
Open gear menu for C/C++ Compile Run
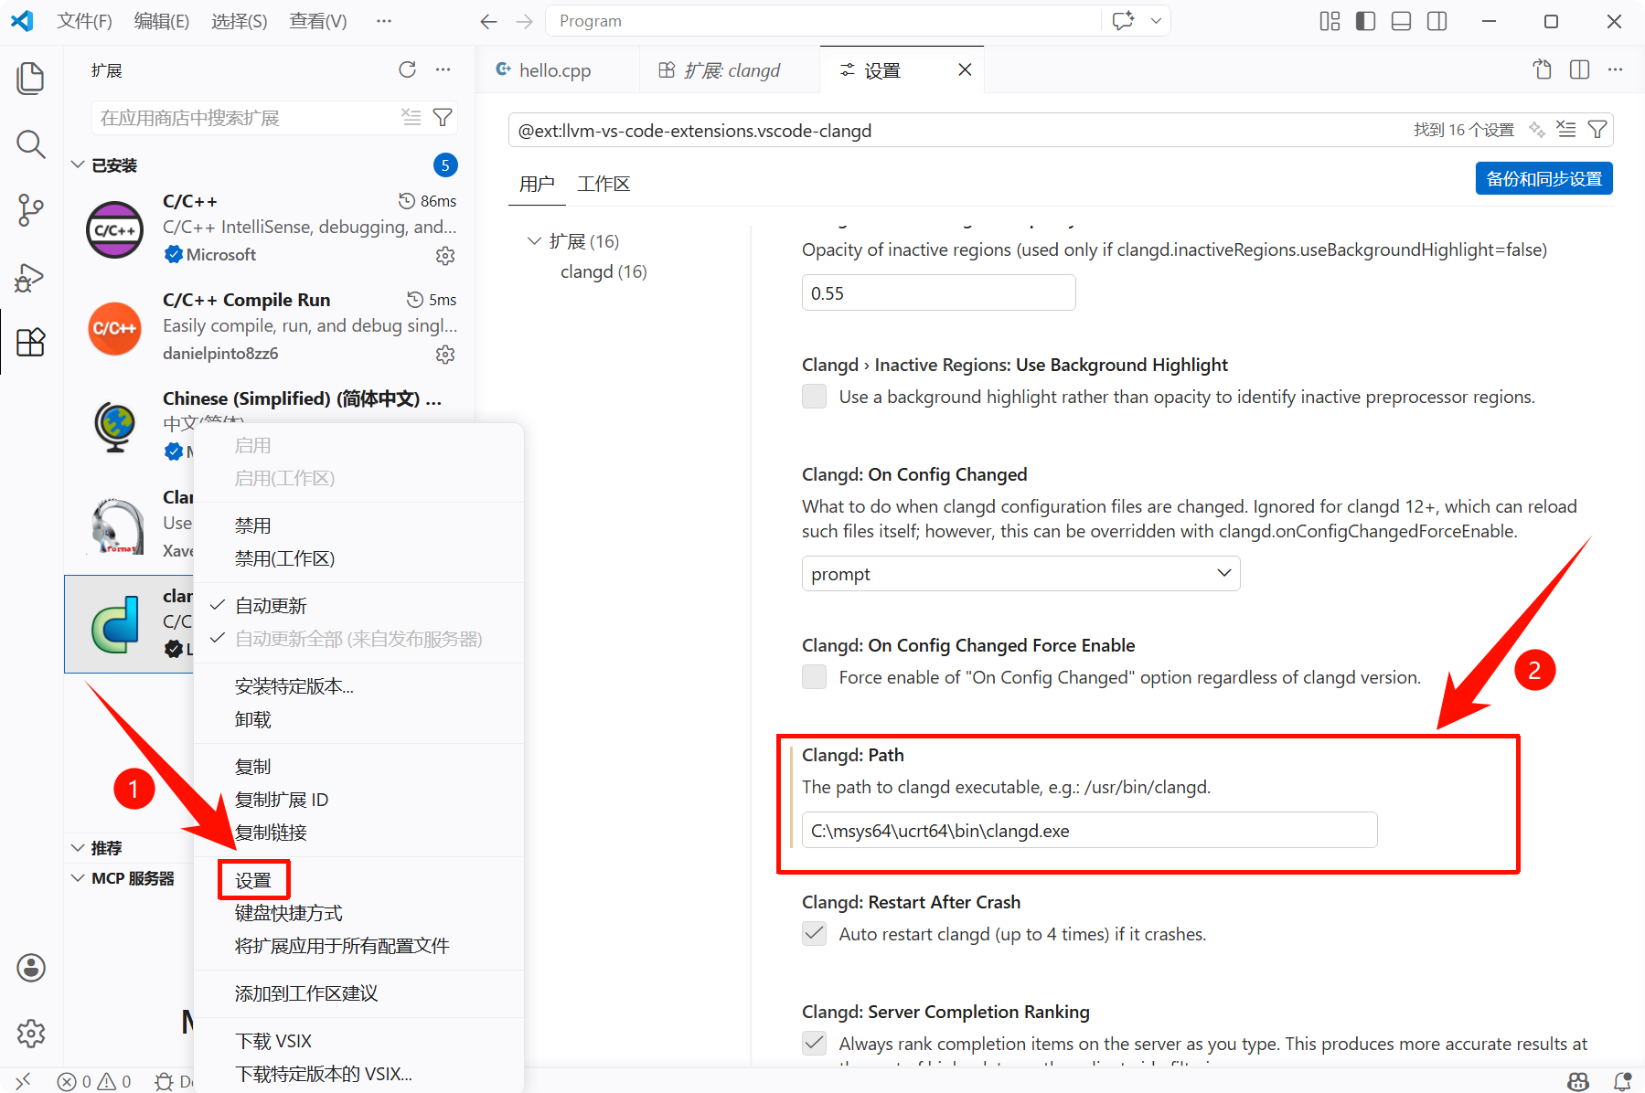click(x=445, y=355)
